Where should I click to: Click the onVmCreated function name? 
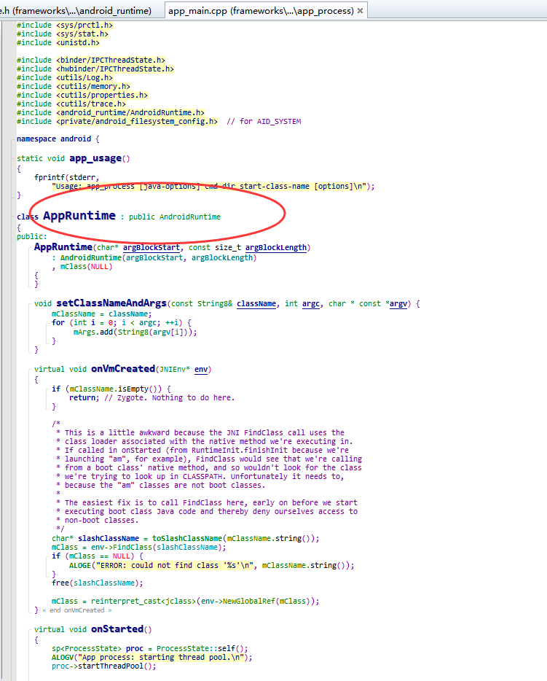click(x=123, y=369)
